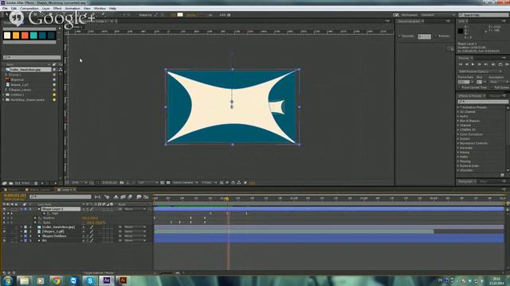Image resolution: width=510 pixels, height=286 pixels.
Task: Click the Fill color swatch in toolbar
Action: [180, 14]
